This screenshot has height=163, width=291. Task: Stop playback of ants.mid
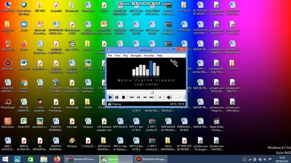[x=123, y=97]
